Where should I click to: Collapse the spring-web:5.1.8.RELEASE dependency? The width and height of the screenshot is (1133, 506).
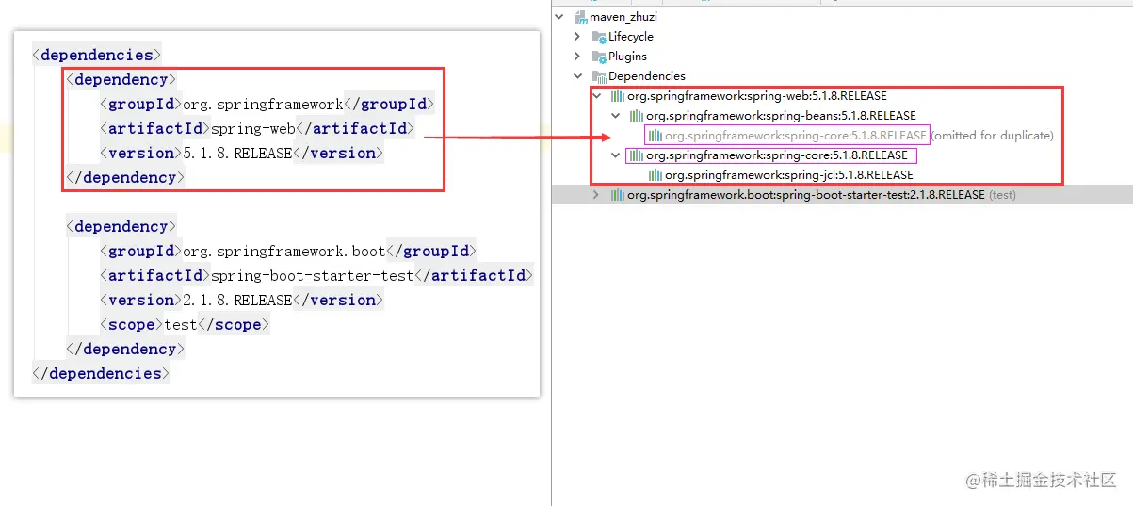point(597,96)
